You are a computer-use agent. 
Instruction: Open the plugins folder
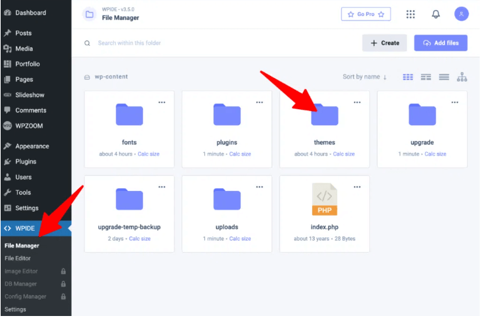click(227, 115)
